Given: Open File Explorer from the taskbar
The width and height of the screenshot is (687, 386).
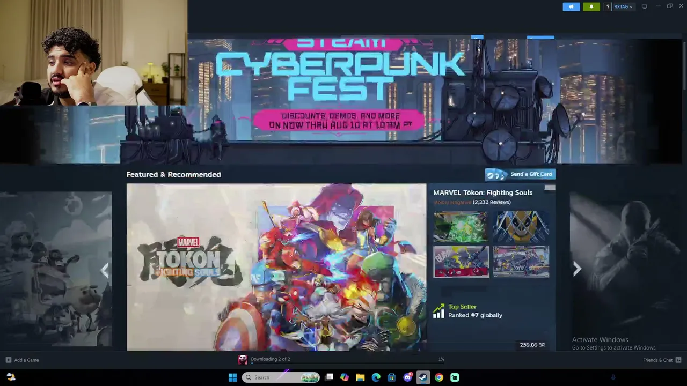Looking at the screenshot, I should click(360, 377).
